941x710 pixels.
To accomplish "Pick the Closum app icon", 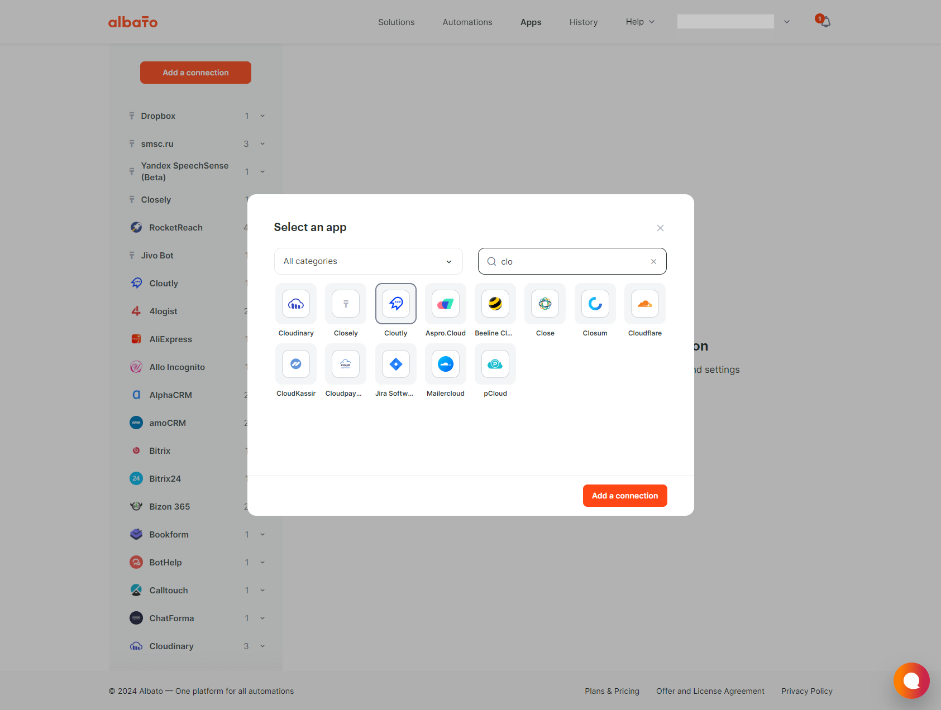I will 595,304.
